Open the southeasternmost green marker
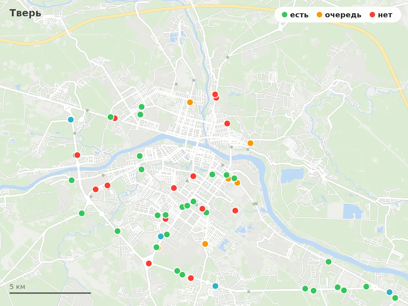The height and width of the screenshot is (306, 408). click(395, 298)
